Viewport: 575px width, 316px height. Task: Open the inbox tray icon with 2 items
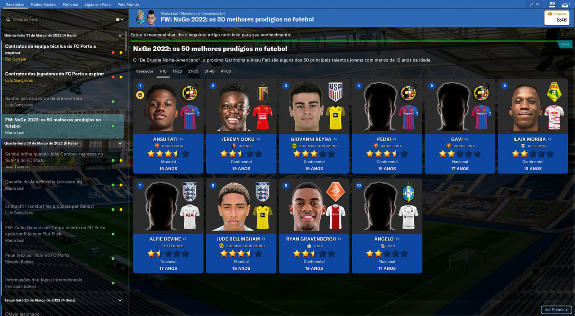pyautogui.click(x=565, y=4)
